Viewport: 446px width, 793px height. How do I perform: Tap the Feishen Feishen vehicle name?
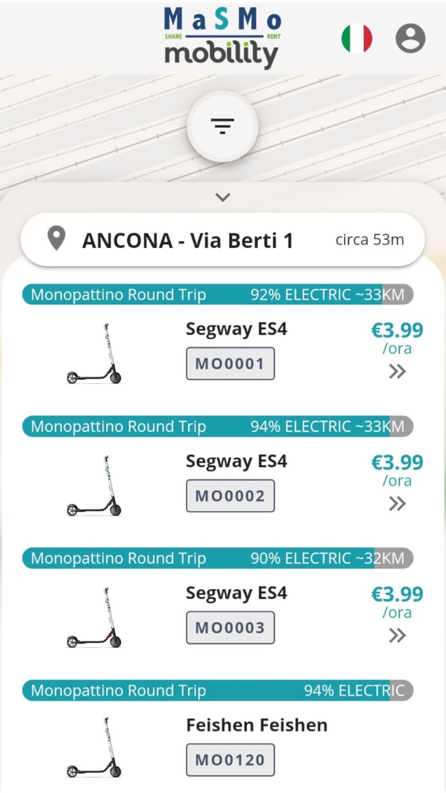coord(257,725)
